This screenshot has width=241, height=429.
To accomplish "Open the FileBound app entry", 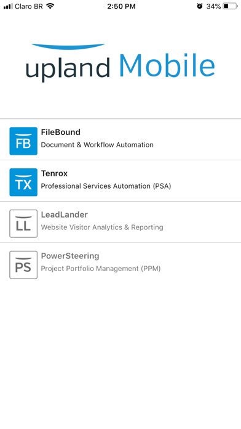I will click(120, 139).
